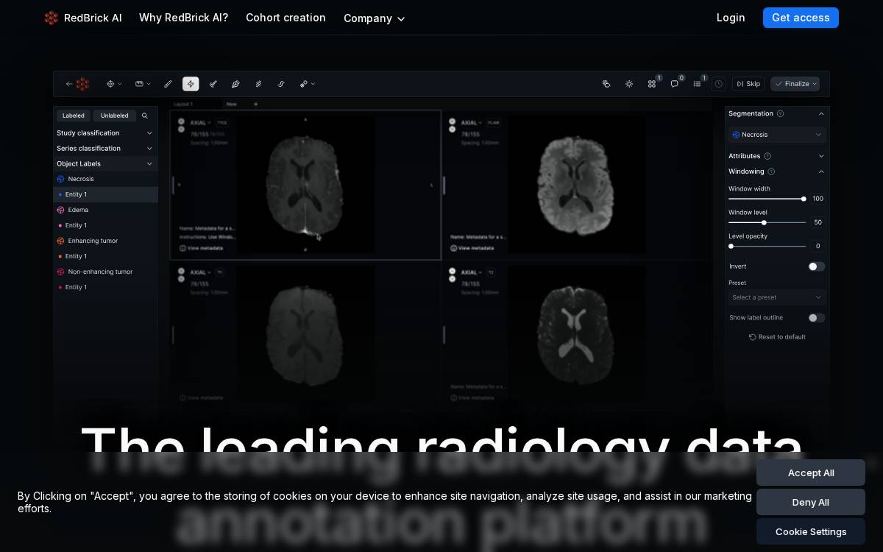Click the plus icon next to New tab
This screenshot has width=883, height=552.
click(x=256, y=105)
